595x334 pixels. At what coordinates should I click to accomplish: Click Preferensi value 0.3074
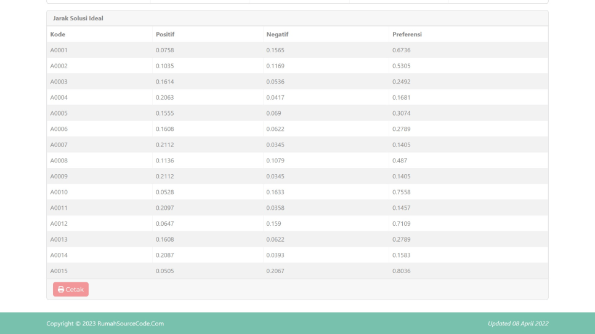tap(402, 113)
